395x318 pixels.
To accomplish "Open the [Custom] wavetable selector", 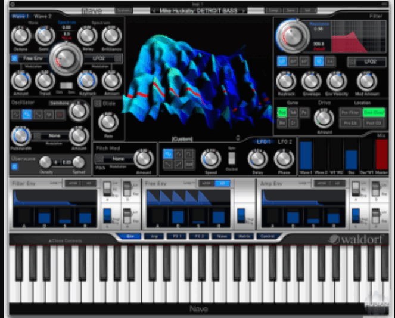I will (x=182, y=139).
